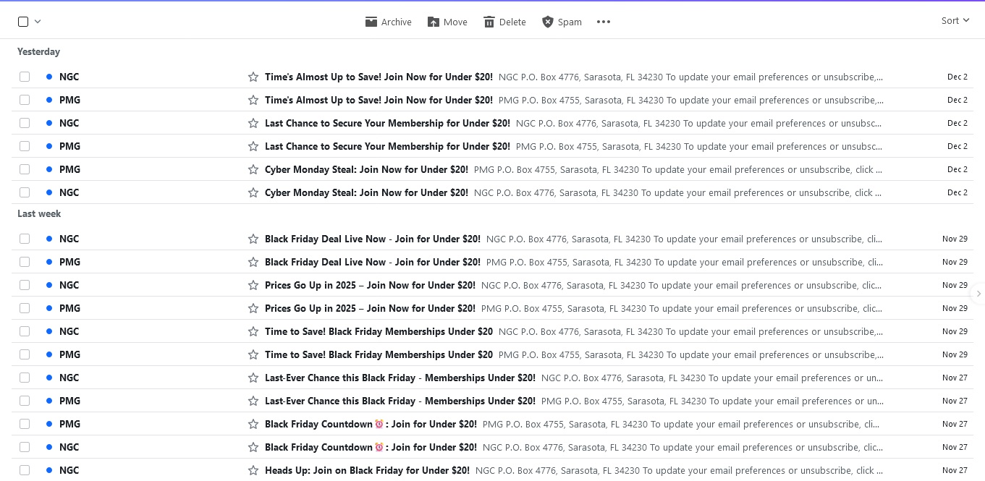This screenshot has height=481, width=985.
Task: Star the NGC 'Last-Ever Chance this Black Friday' email
Action: (253, 378)
